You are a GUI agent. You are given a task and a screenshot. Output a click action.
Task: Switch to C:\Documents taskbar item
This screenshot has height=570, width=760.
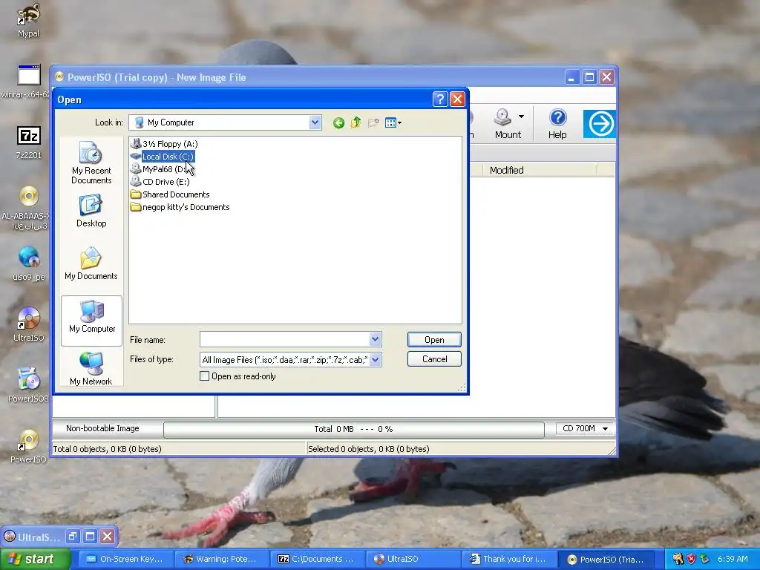pos(316,559)
